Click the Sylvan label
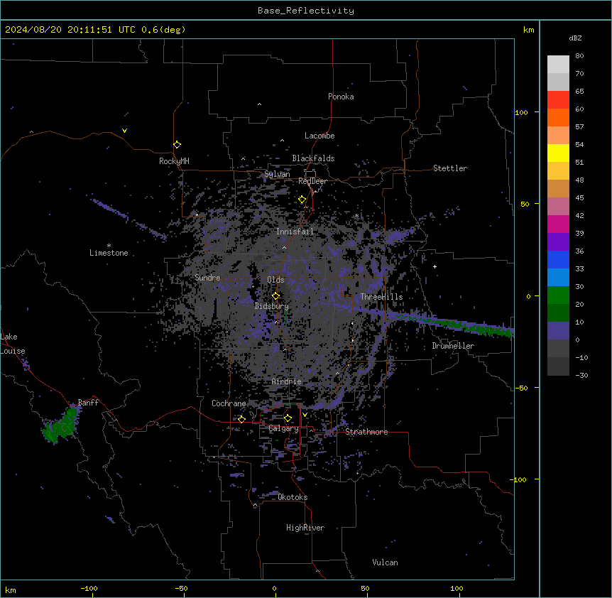 click(277, 174)
